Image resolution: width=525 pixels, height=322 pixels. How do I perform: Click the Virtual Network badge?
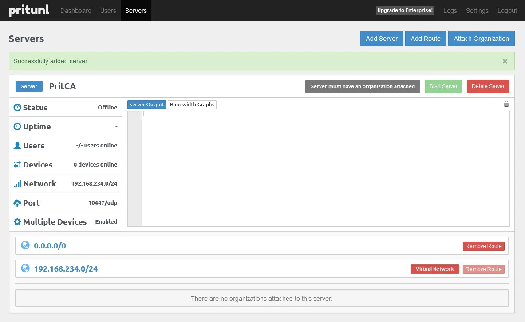click(434, 269)
